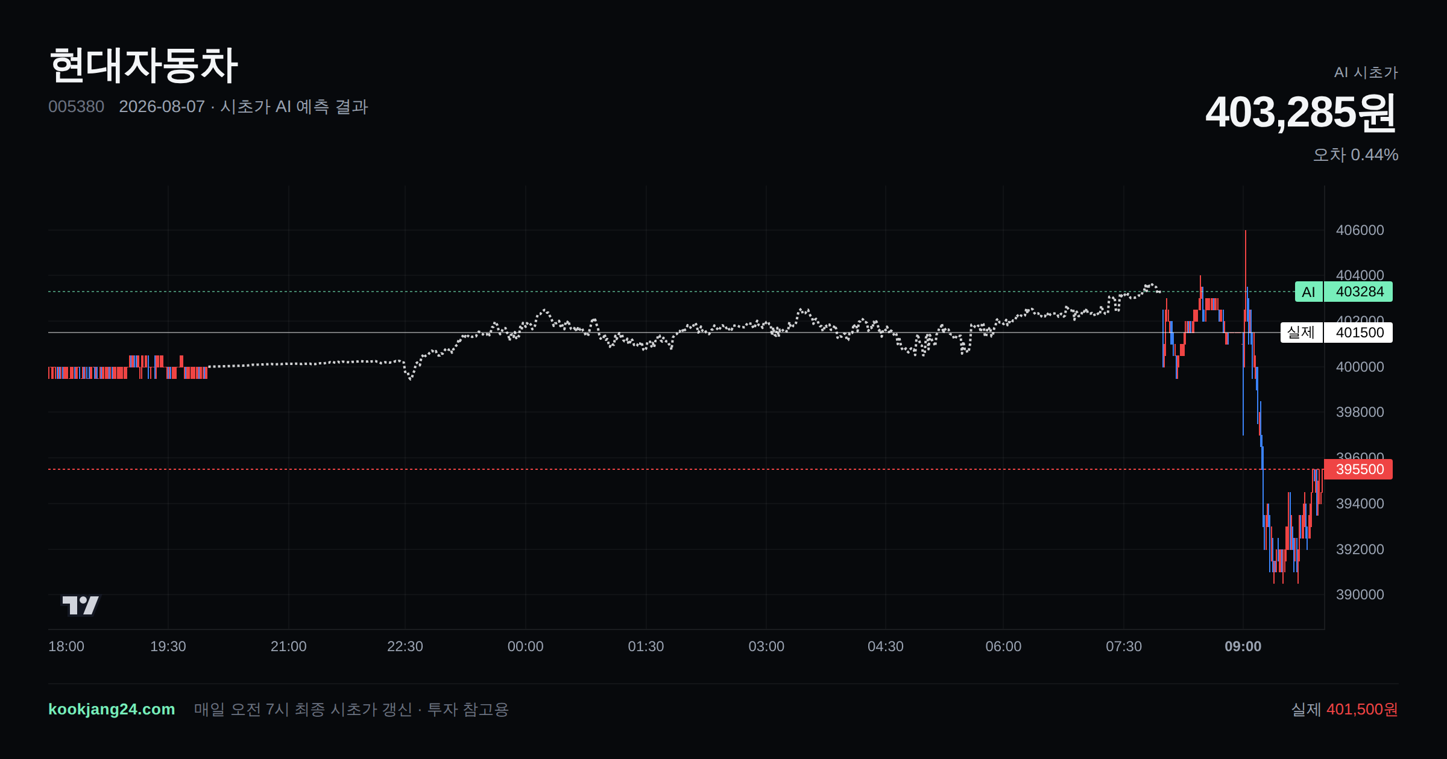Click the 22:30 time axis label
The image size is (1447, 759).
click(405, 646)
